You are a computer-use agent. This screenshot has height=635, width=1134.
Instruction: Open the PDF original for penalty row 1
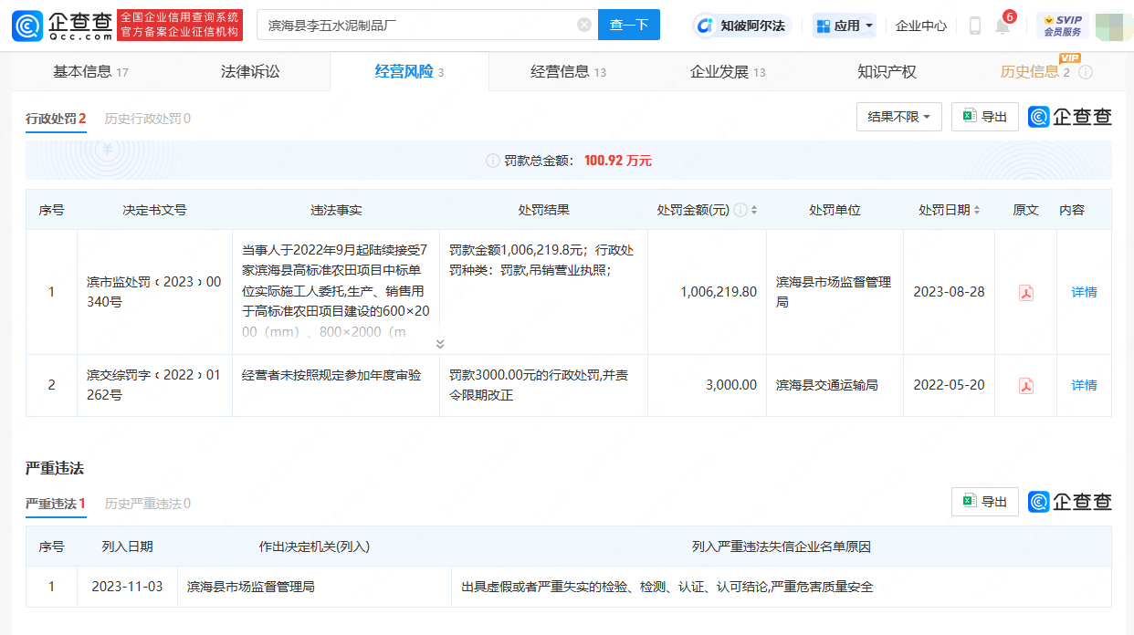tap(1025, 293)
